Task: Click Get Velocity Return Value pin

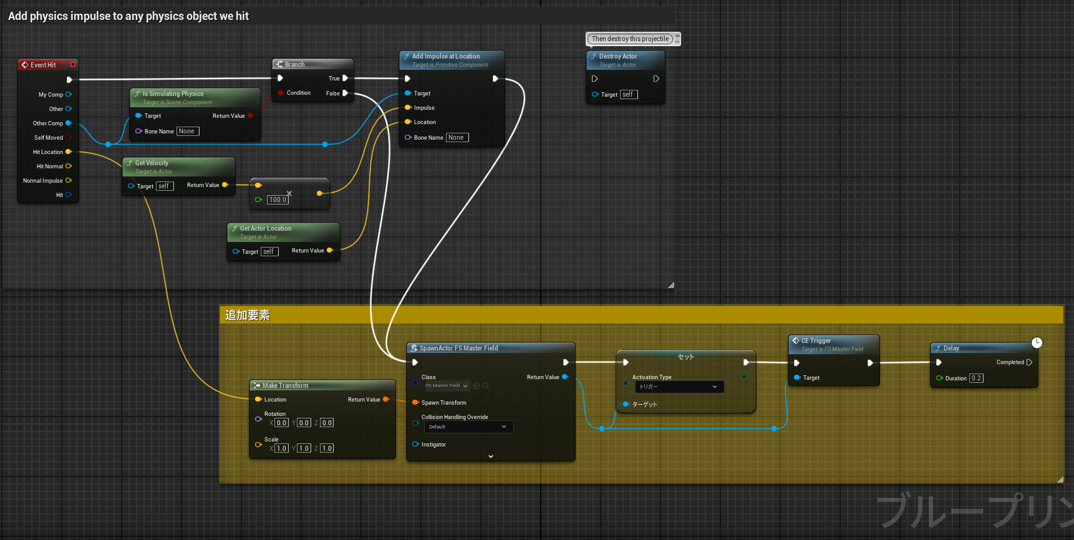Action: (225, 185)
